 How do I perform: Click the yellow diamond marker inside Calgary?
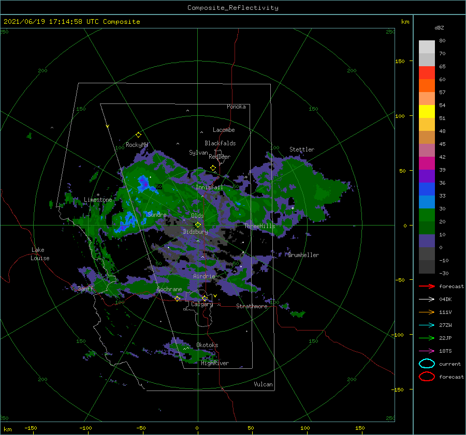(205, 298)
